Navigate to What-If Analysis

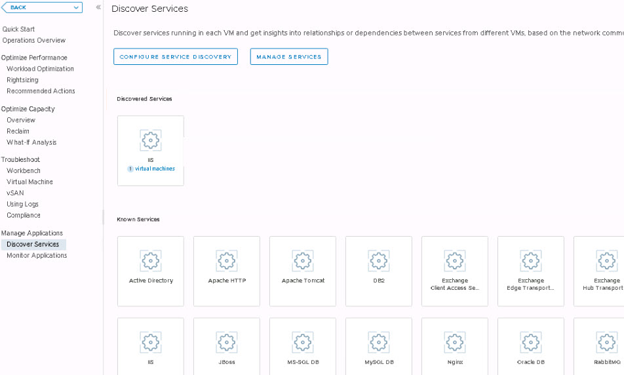click(x=31, y=142)
